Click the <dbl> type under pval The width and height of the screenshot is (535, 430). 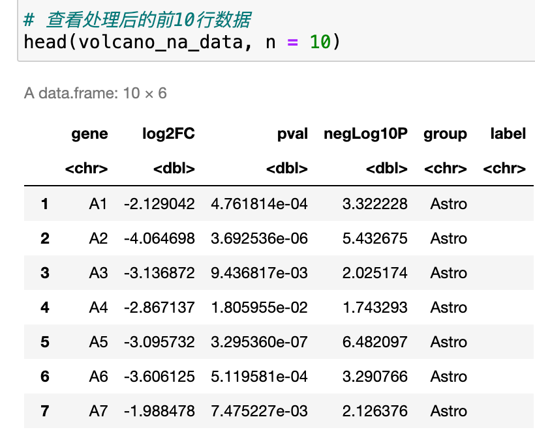coord(287,168)
